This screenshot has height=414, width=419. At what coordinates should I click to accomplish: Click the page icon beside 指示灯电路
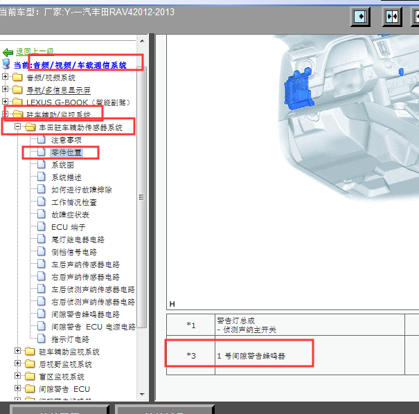point(42,339)
